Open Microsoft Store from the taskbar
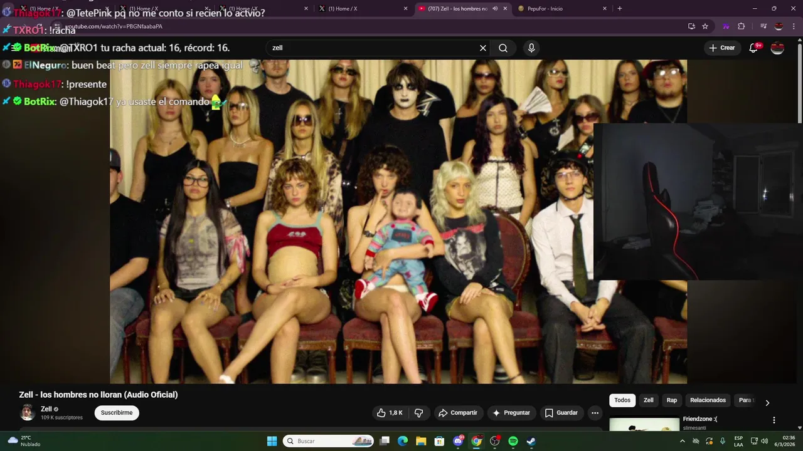The width and height of the screenshot is (803, 451). [439, 441]
